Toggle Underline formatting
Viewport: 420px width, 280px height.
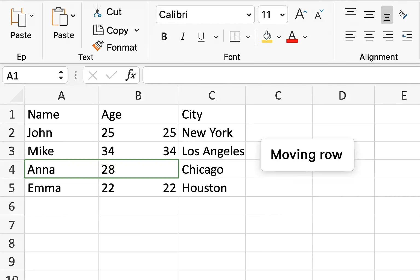coord(201,37)
